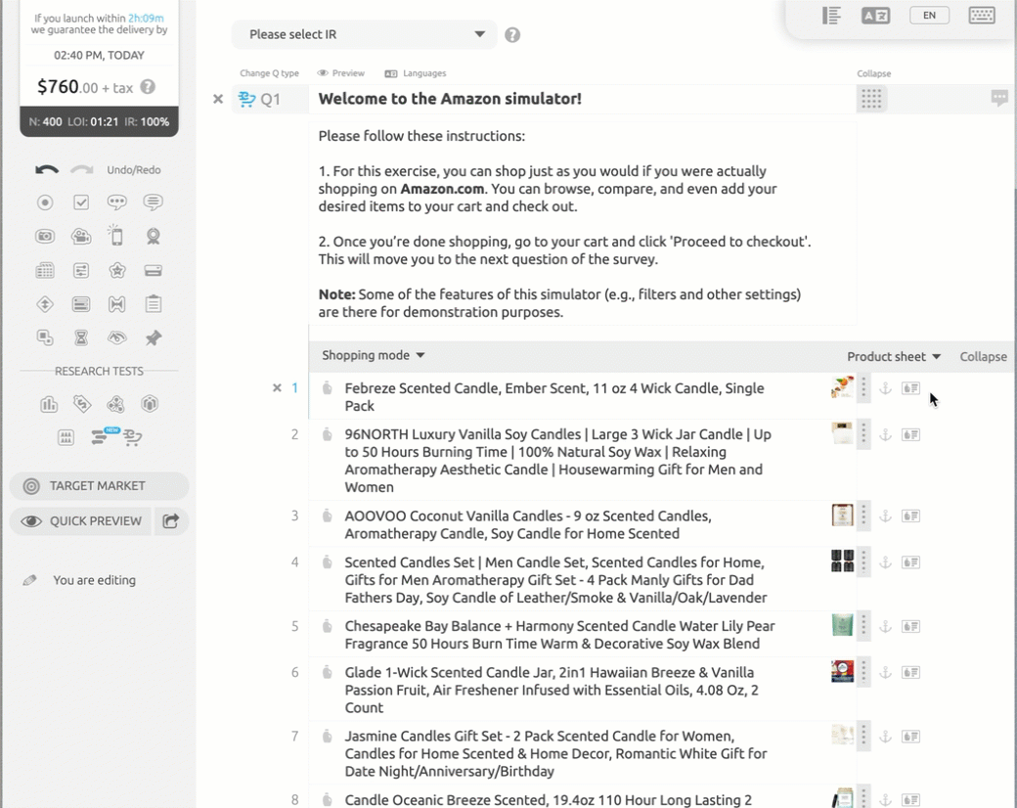Image resolution: width=1017 pixels, height=808 pixels.
Task: Toggle anchor for Febreze Scented Candle item
Action: tap(885, 388)
